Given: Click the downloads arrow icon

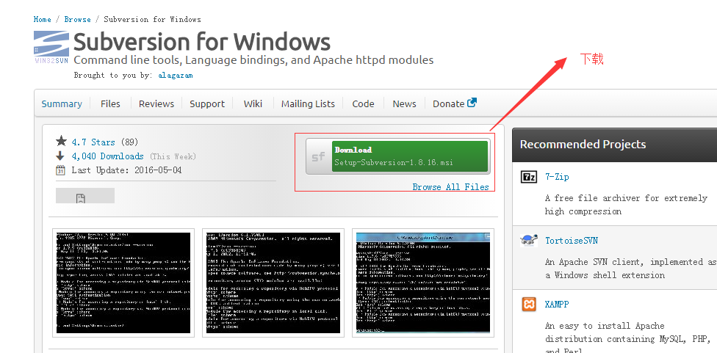Looking at the screenshot, I should [60, 156].
